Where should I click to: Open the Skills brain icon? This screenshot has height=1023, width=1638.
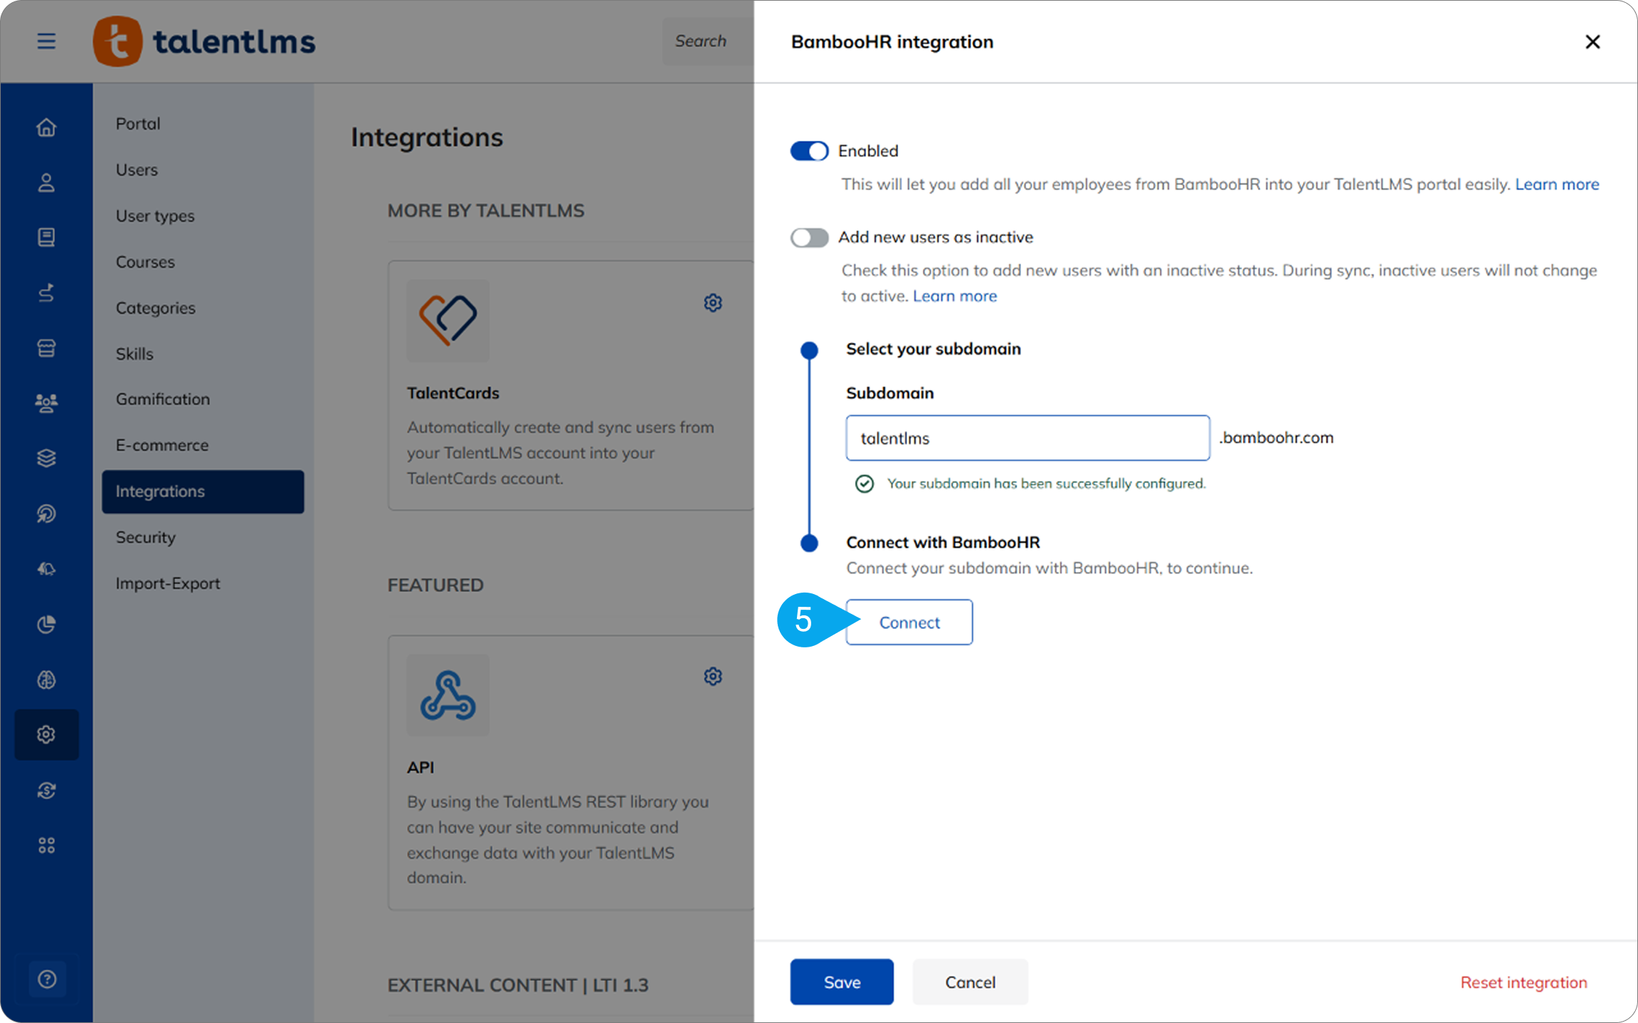(x=46, y=679)
